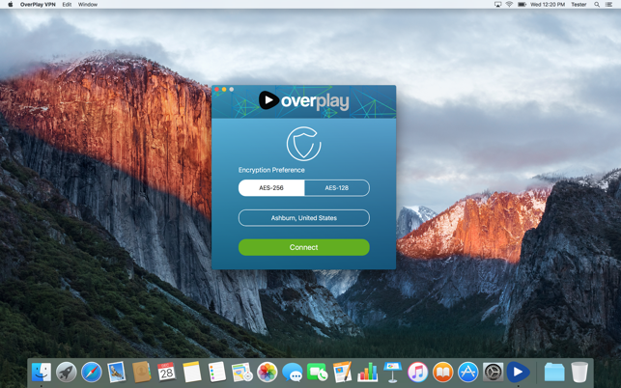Open the OverPlay VPN menu
Viewport: 621px width, 388px height.
[x=38, y=5]
